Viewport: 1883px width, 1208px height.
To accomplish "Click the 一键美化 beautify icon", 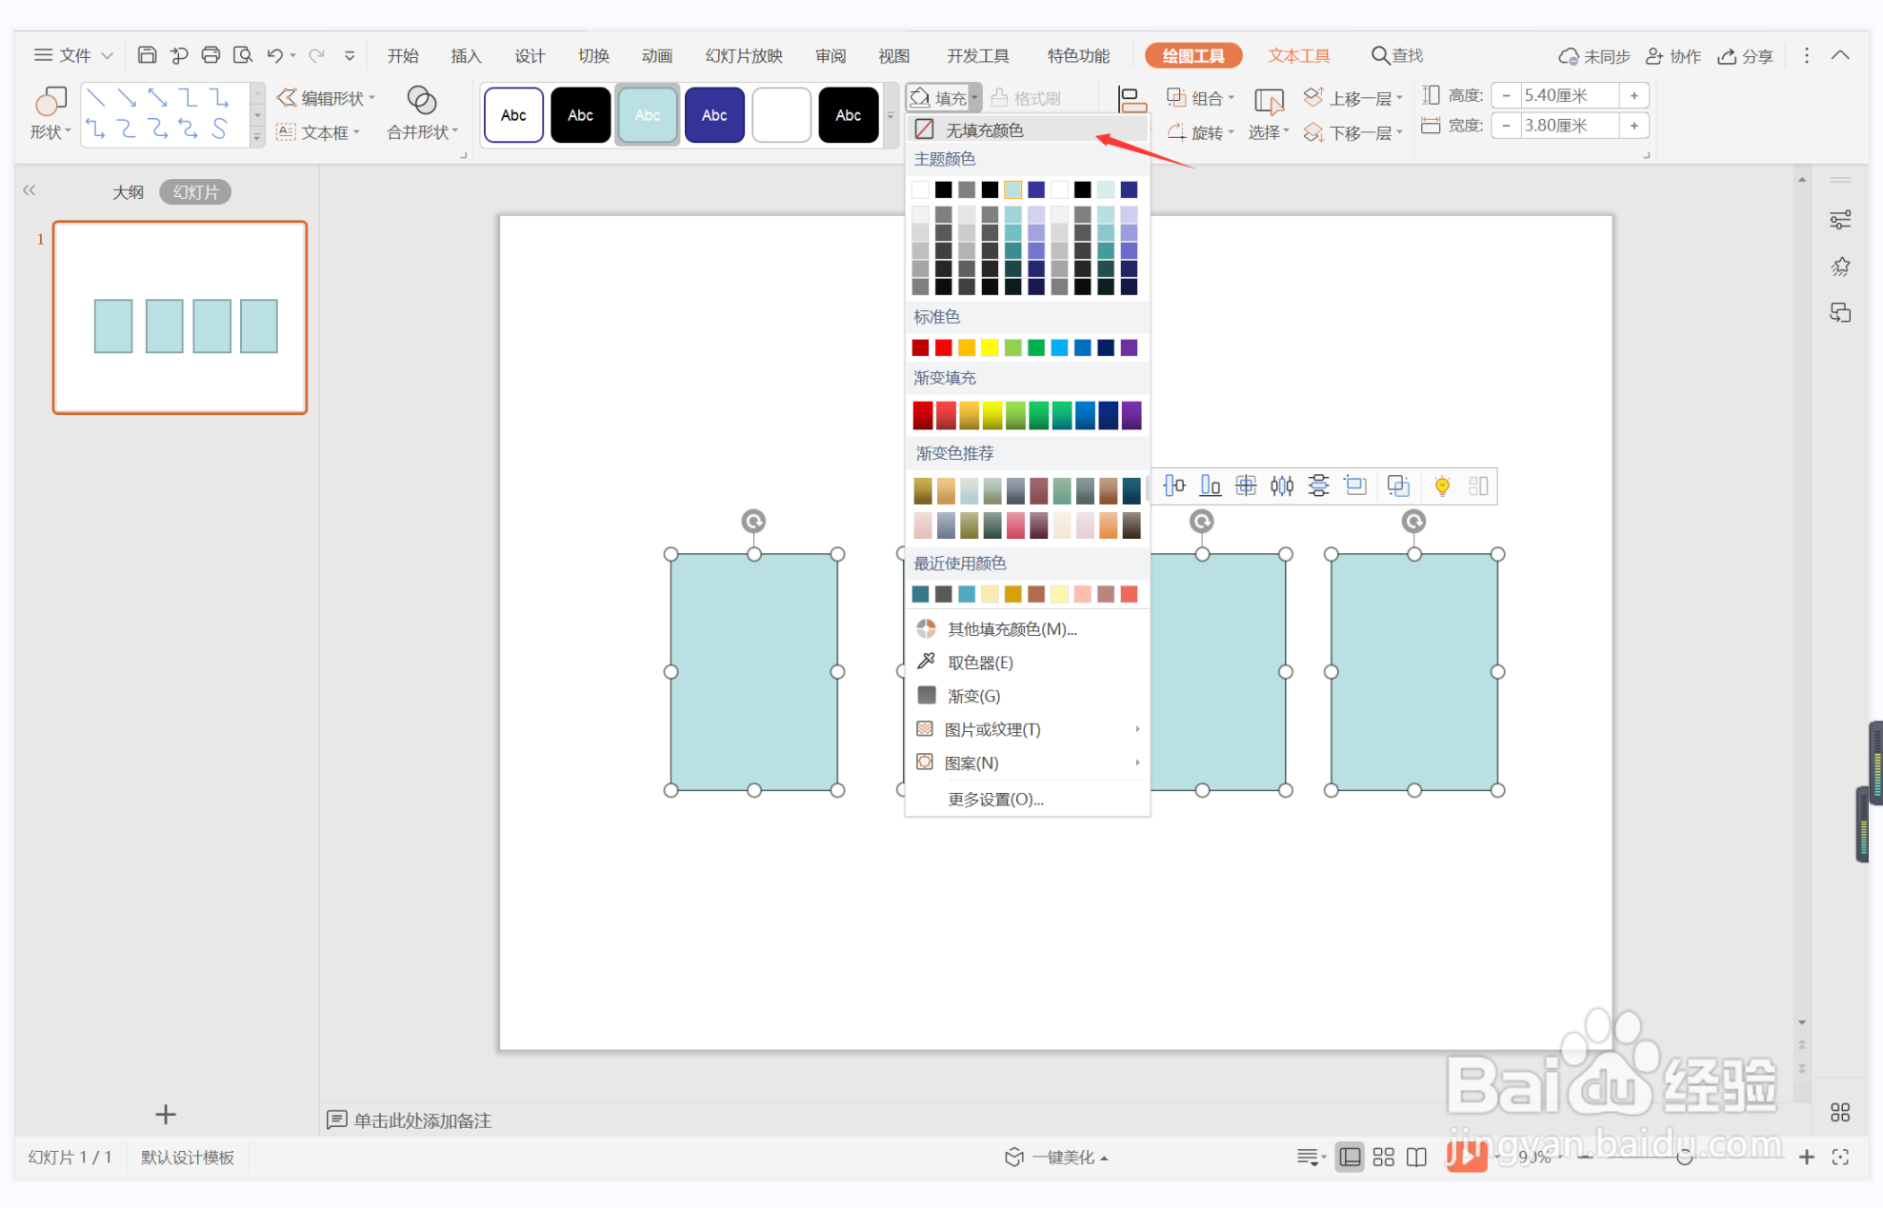I will coord(1014,1157).
